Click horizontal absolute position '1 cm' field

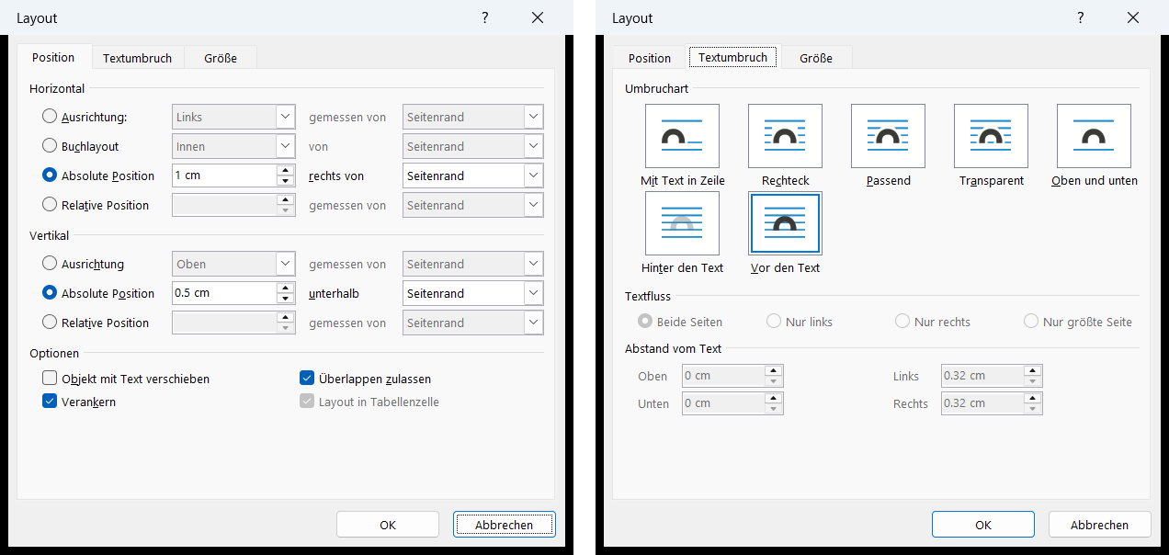pyautogui.click(x=224, y=176)
